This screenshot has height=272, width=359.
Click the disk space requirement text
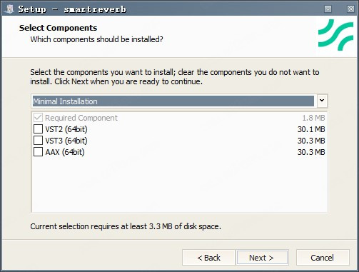coord(126,226)
